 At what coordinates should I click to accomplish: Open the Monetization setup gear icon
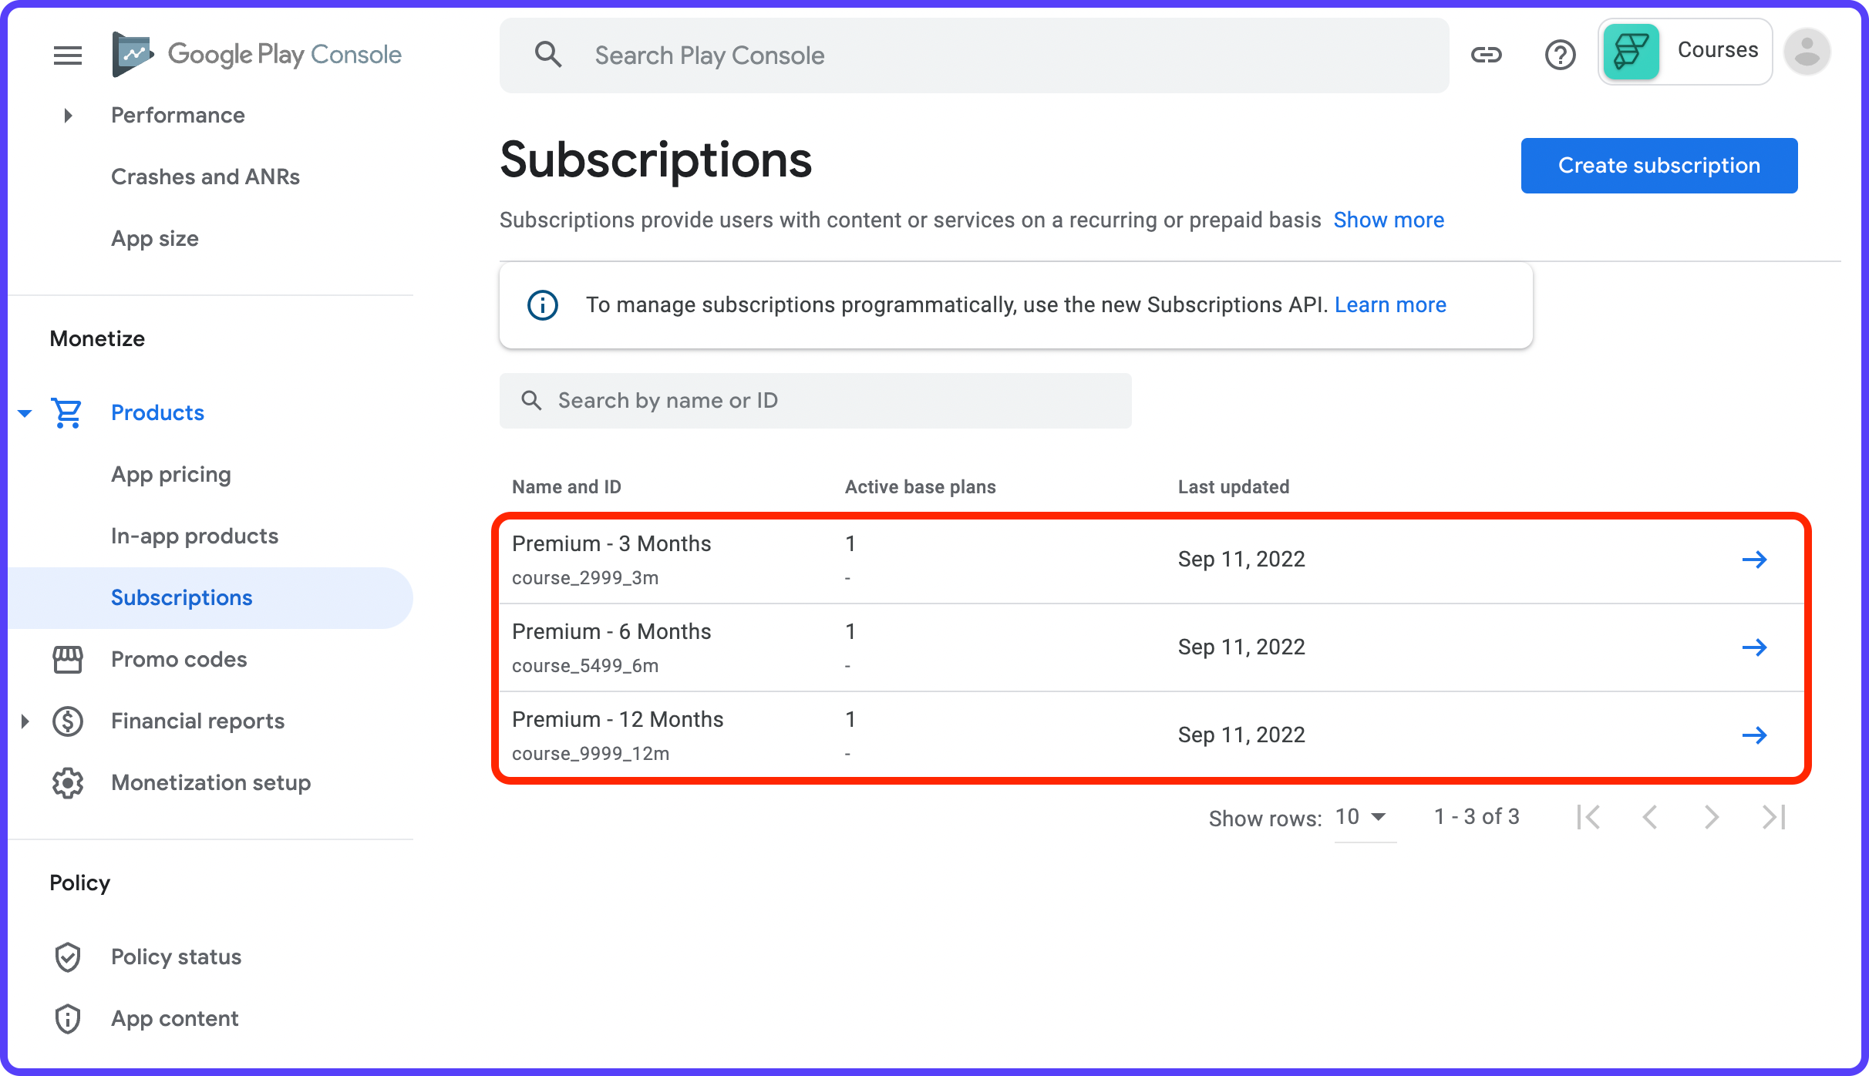[68, 783]
